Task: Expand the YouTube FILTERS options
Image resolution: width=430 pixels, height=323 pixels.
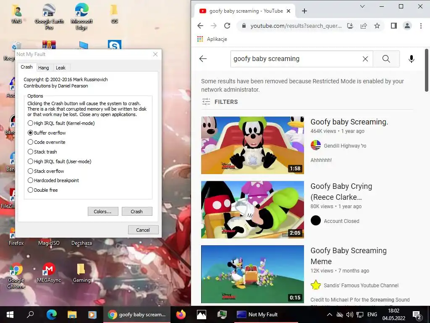Action: [x=220, y=102]
